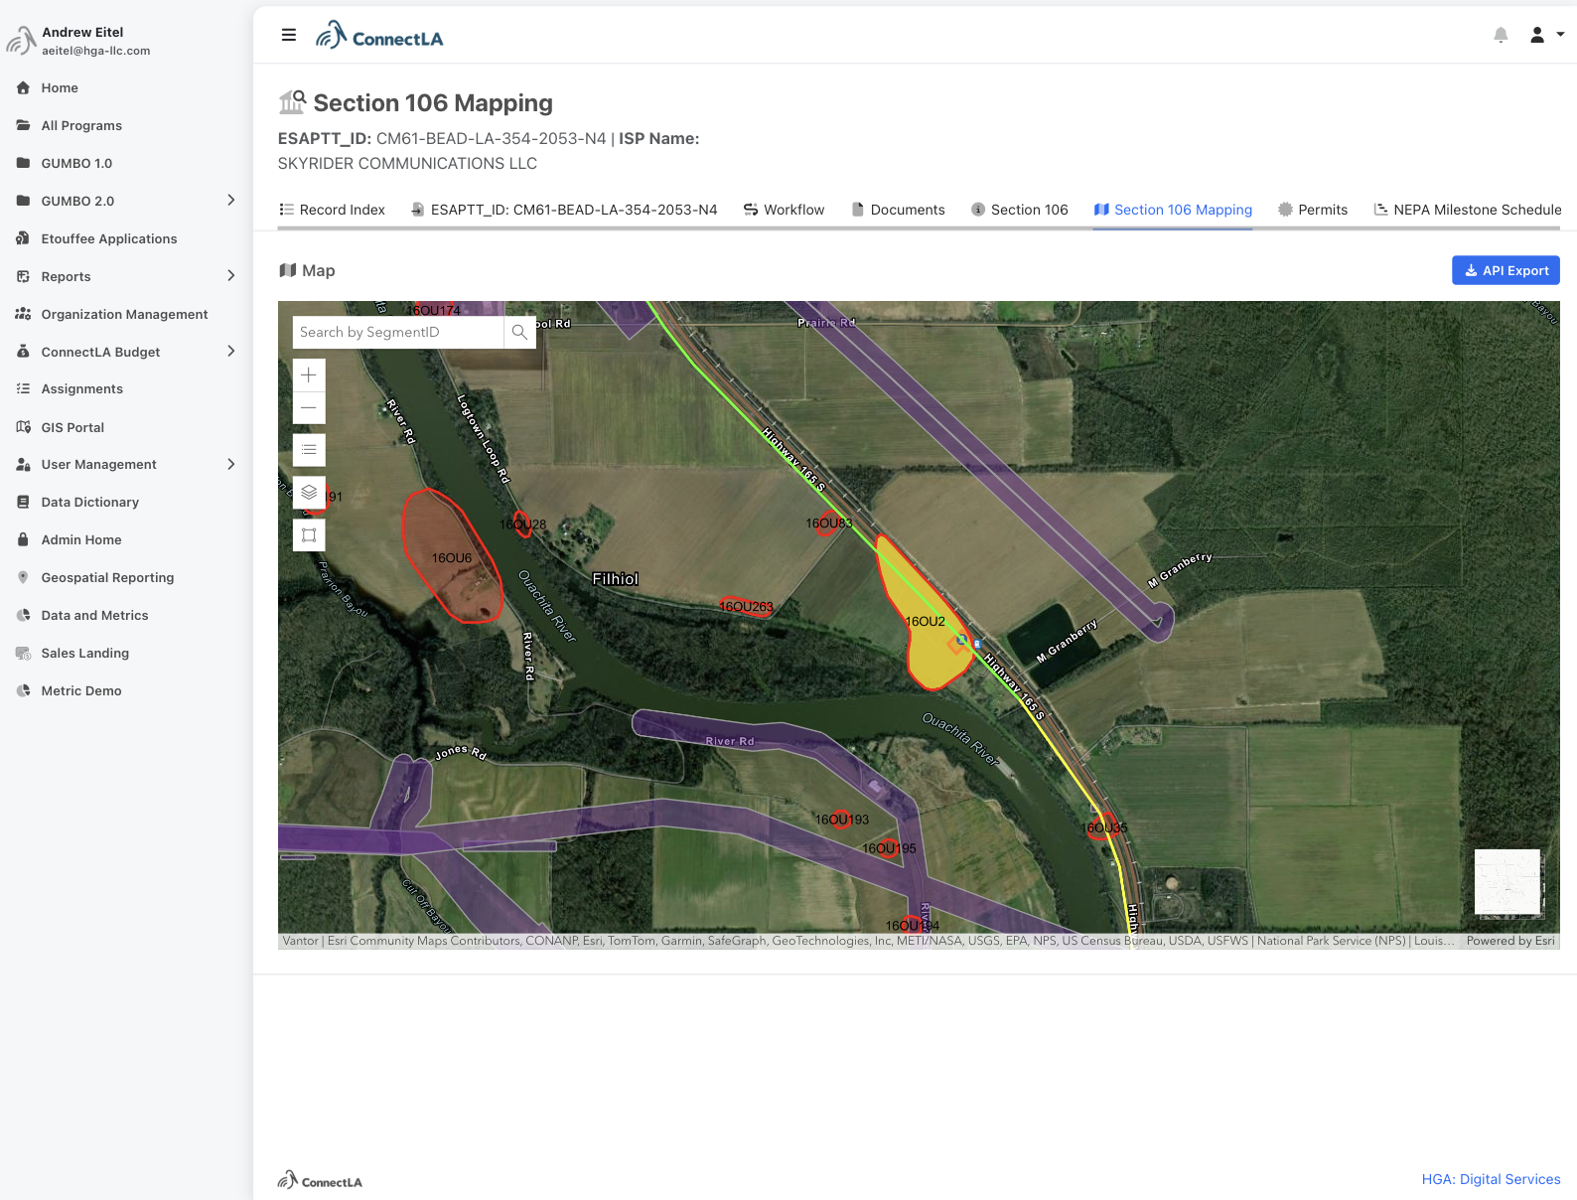Click the Organization Management people icon

(x=23, y=314)
